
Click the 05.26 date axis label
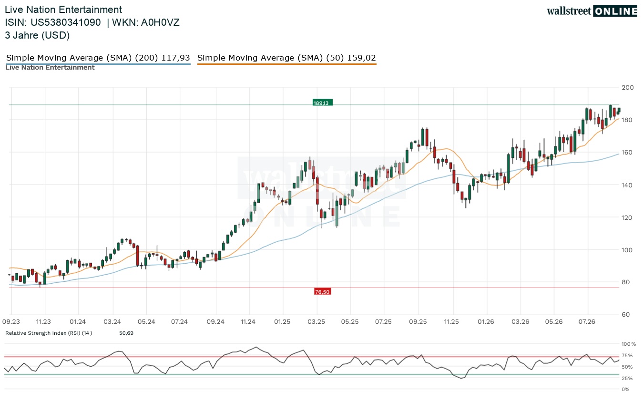553,322
